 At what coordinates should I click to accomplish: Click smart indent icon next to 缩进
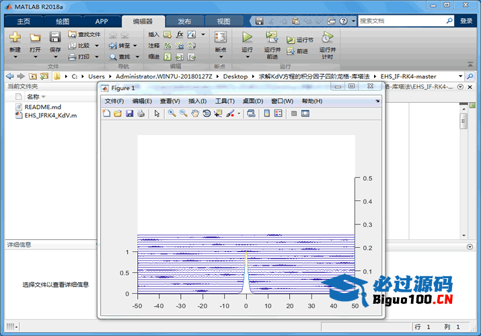(168, 56)
